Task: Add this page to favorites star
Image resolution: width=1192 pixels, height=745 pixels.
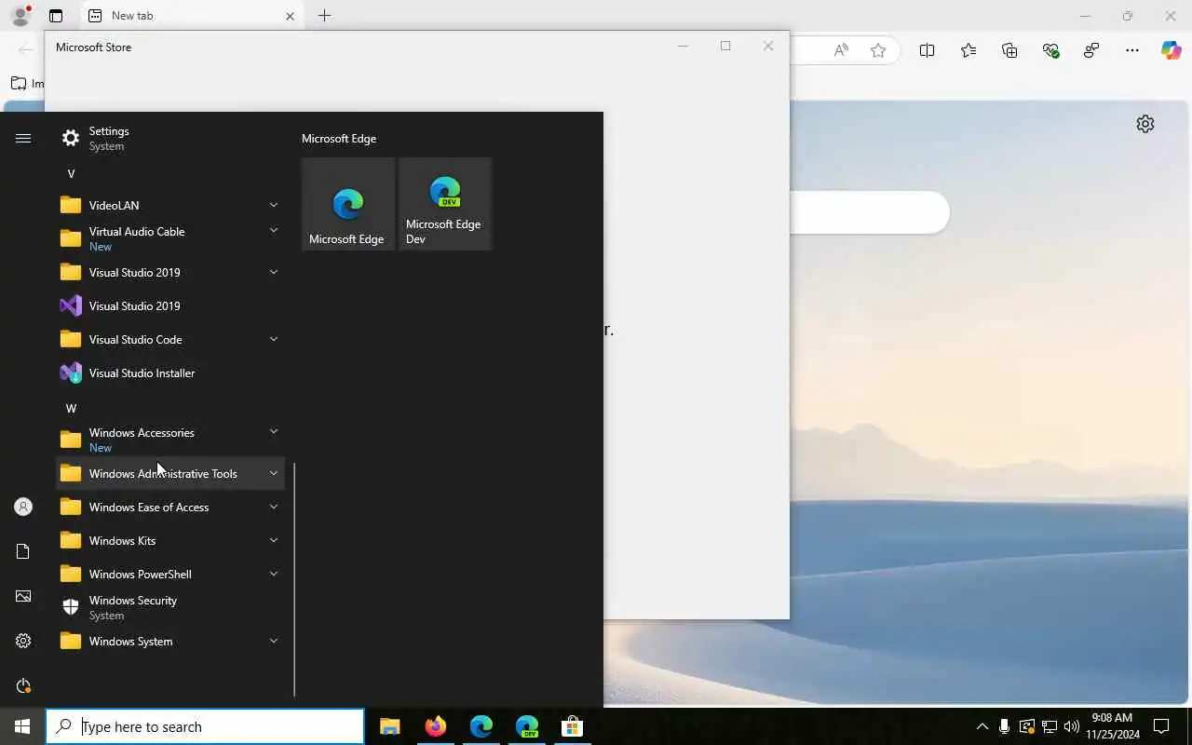Action: tap(878, 50)
